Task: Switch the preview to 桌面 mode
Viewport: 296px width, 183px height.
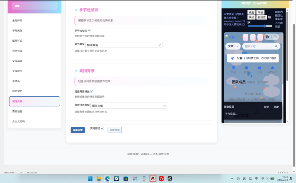Action: click(251, 13)
